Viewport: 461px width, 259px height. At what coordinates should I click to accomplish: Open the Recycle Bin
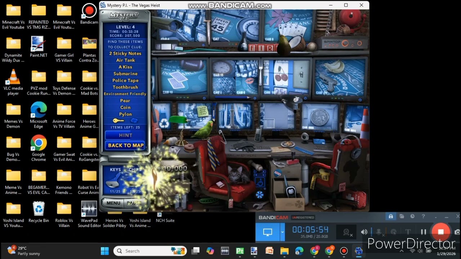39,212
